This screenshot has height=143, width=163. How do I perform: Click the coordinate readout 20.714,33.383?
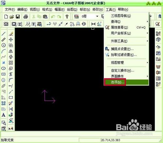click(111, 140)
